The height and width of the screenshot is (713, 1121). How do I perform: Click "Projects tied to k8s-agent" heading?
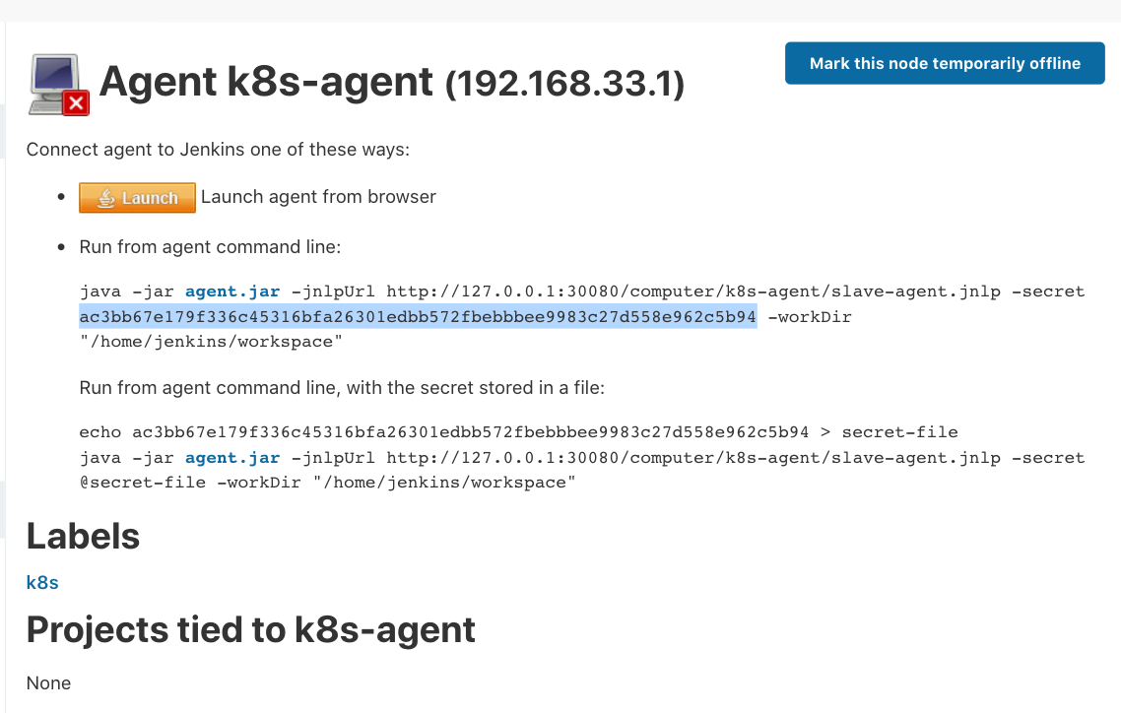(251, 629)
